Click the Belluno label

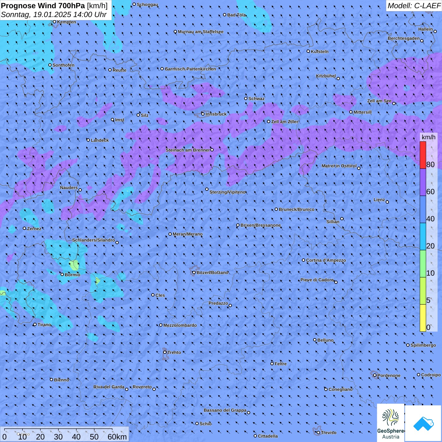(x=325, y=340)
